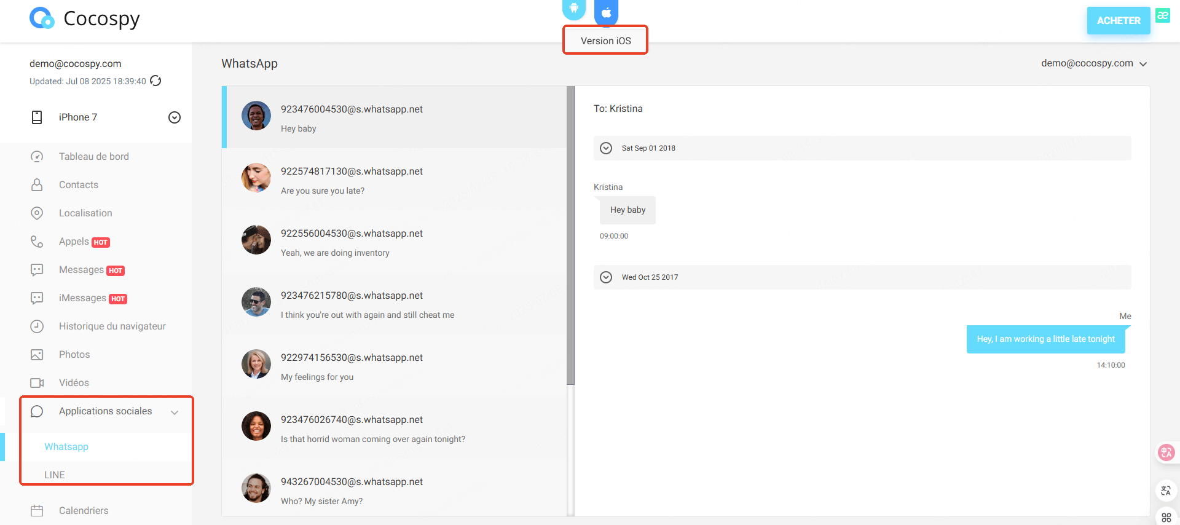Open chat 922556004530 about doing inventory
Viewport: 1180px width, 525px height.
pos(394,241)
